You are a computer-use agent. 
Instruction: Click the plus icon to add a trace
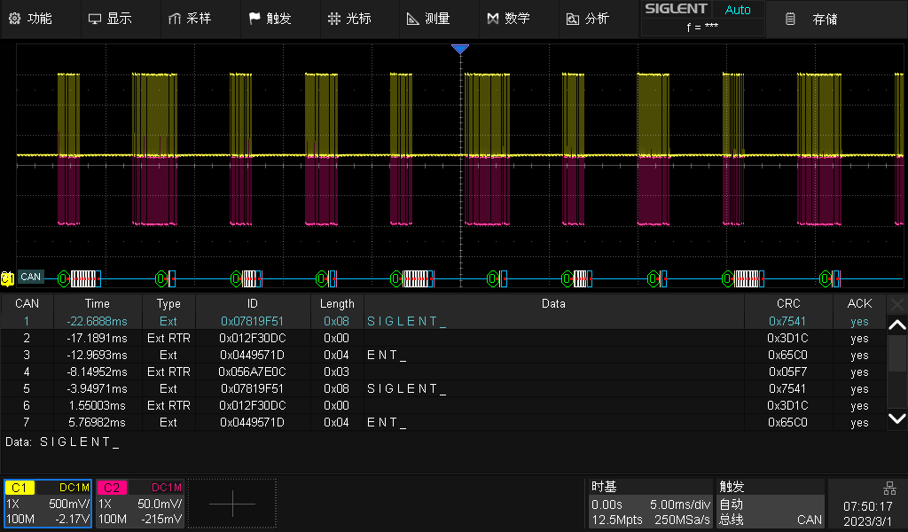click(231, 502)
